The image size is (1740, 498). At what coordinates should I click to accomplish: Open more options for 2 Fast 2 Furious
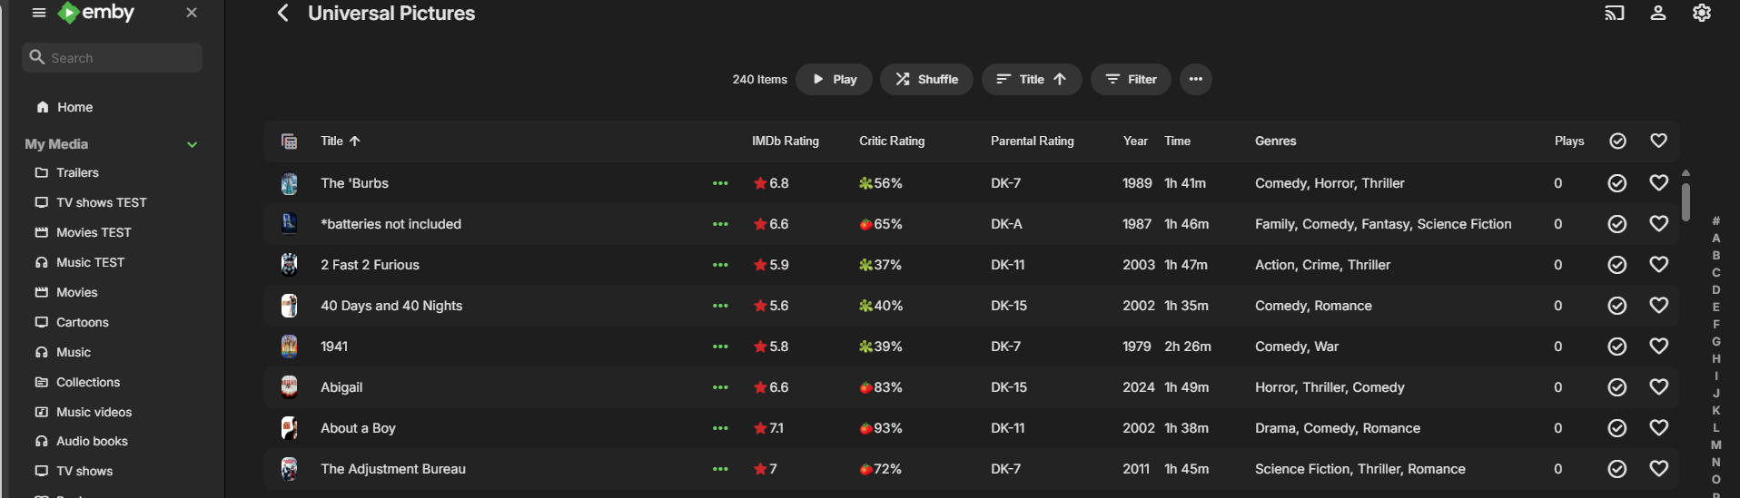[x=720, y=265]
